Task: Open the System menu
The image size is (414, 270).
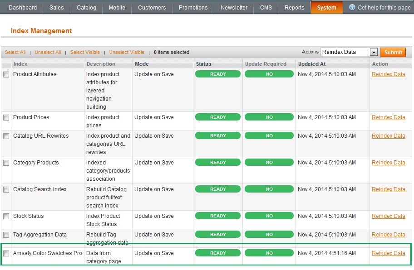Action: pyautogui.click(x=326, y=8)
